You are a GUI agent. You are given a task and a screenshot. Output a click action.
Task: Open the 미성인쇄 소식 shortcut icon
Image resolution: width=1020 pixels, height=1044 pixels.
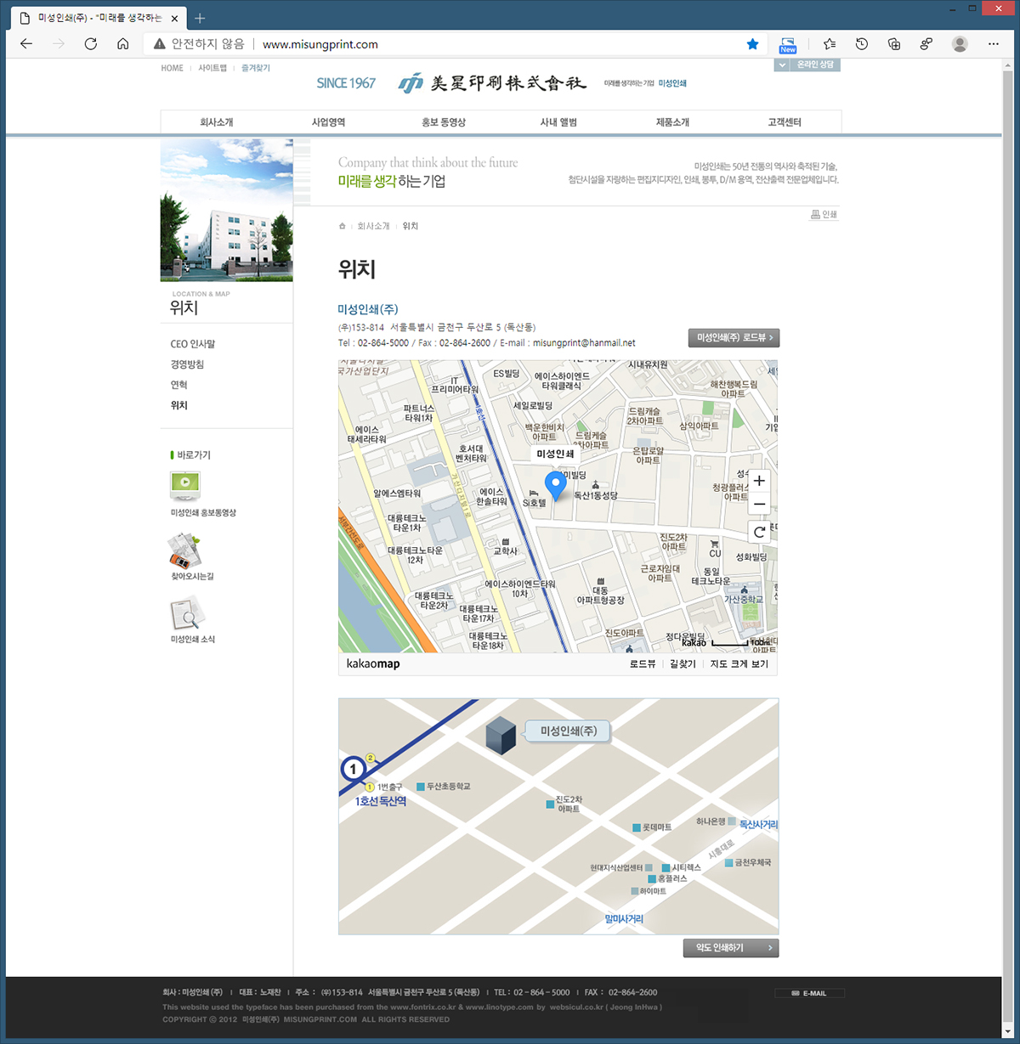click(x=186, y=613)
